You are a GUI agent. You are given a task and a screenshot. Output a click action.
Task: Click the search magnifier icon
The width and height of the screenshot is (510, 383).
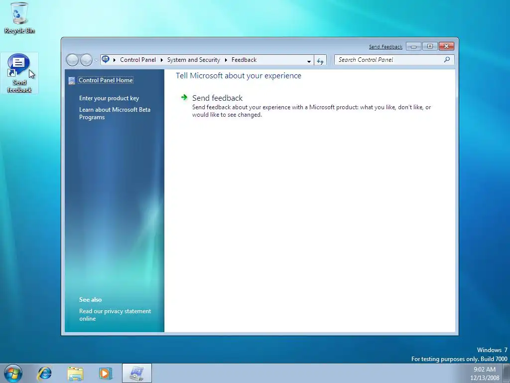point(447,60)
